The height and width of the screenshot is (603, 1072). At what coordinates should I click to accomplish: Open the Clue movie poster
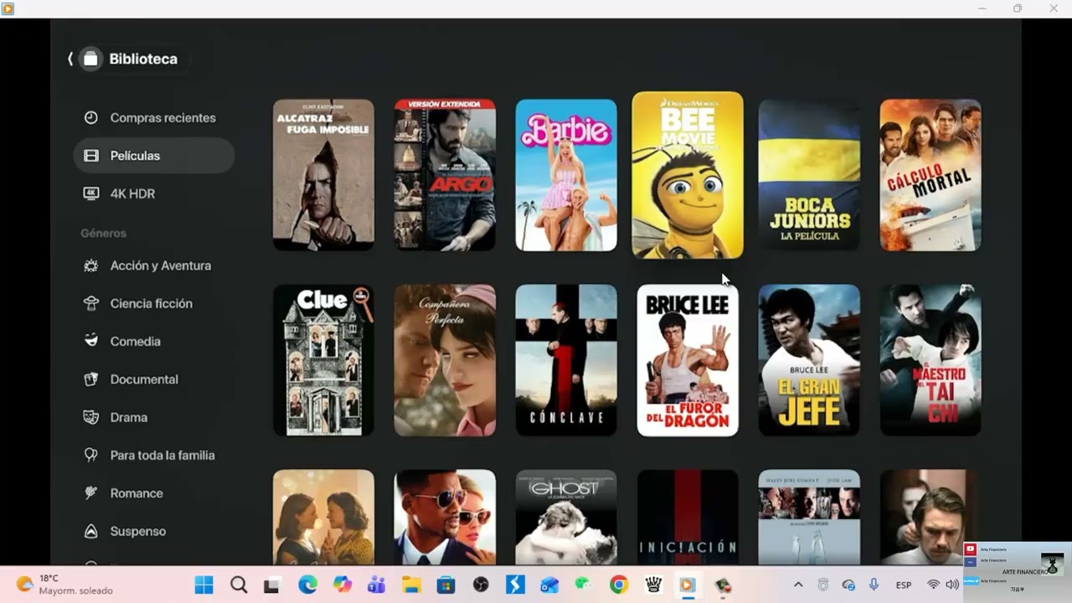point(323,360)
